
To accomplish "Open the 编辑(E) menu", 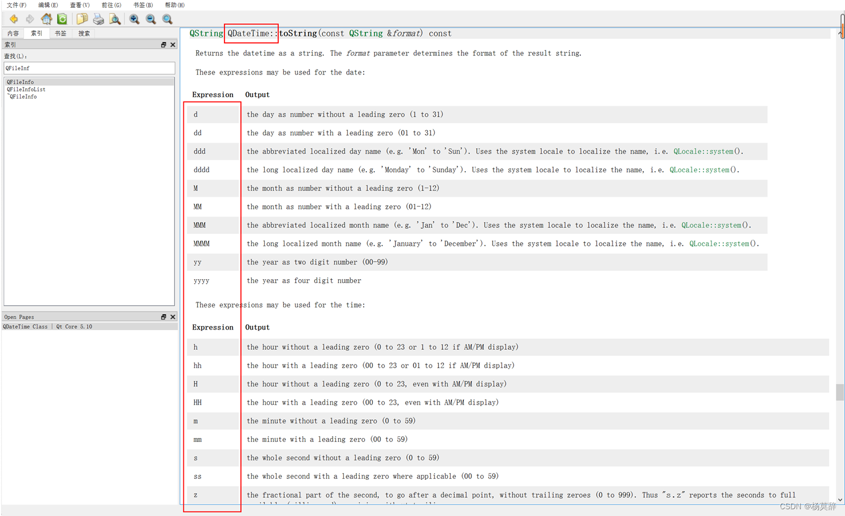I will click(48, 5).
